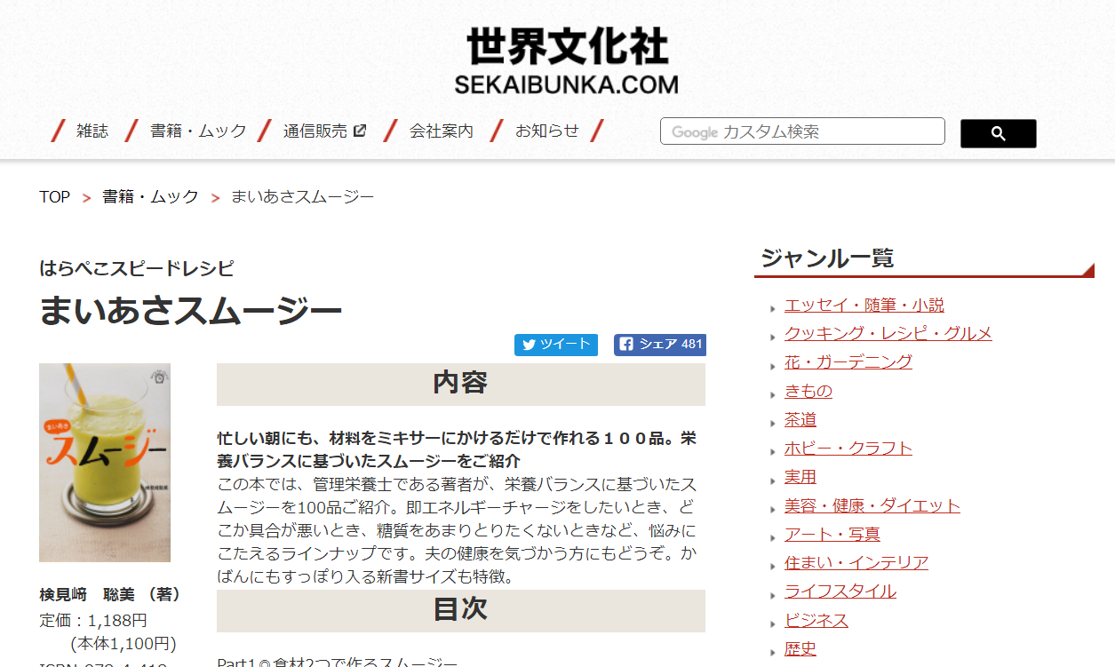The width and height of the screenshot is (1115, 667).
Task: Click the base price (本体1,100円)
Action: tap(123, 644)
